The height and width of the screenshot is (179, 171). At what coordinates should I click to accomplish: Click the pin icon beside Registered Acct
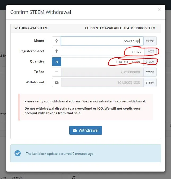57,51
